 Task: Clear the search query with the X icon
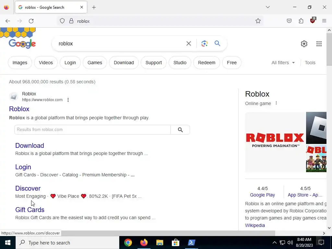click(189, 43)
